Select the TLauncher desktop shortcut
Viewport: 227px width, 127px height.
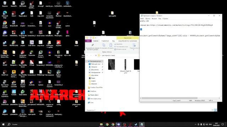pyautogui.click(x=32, y=54)
